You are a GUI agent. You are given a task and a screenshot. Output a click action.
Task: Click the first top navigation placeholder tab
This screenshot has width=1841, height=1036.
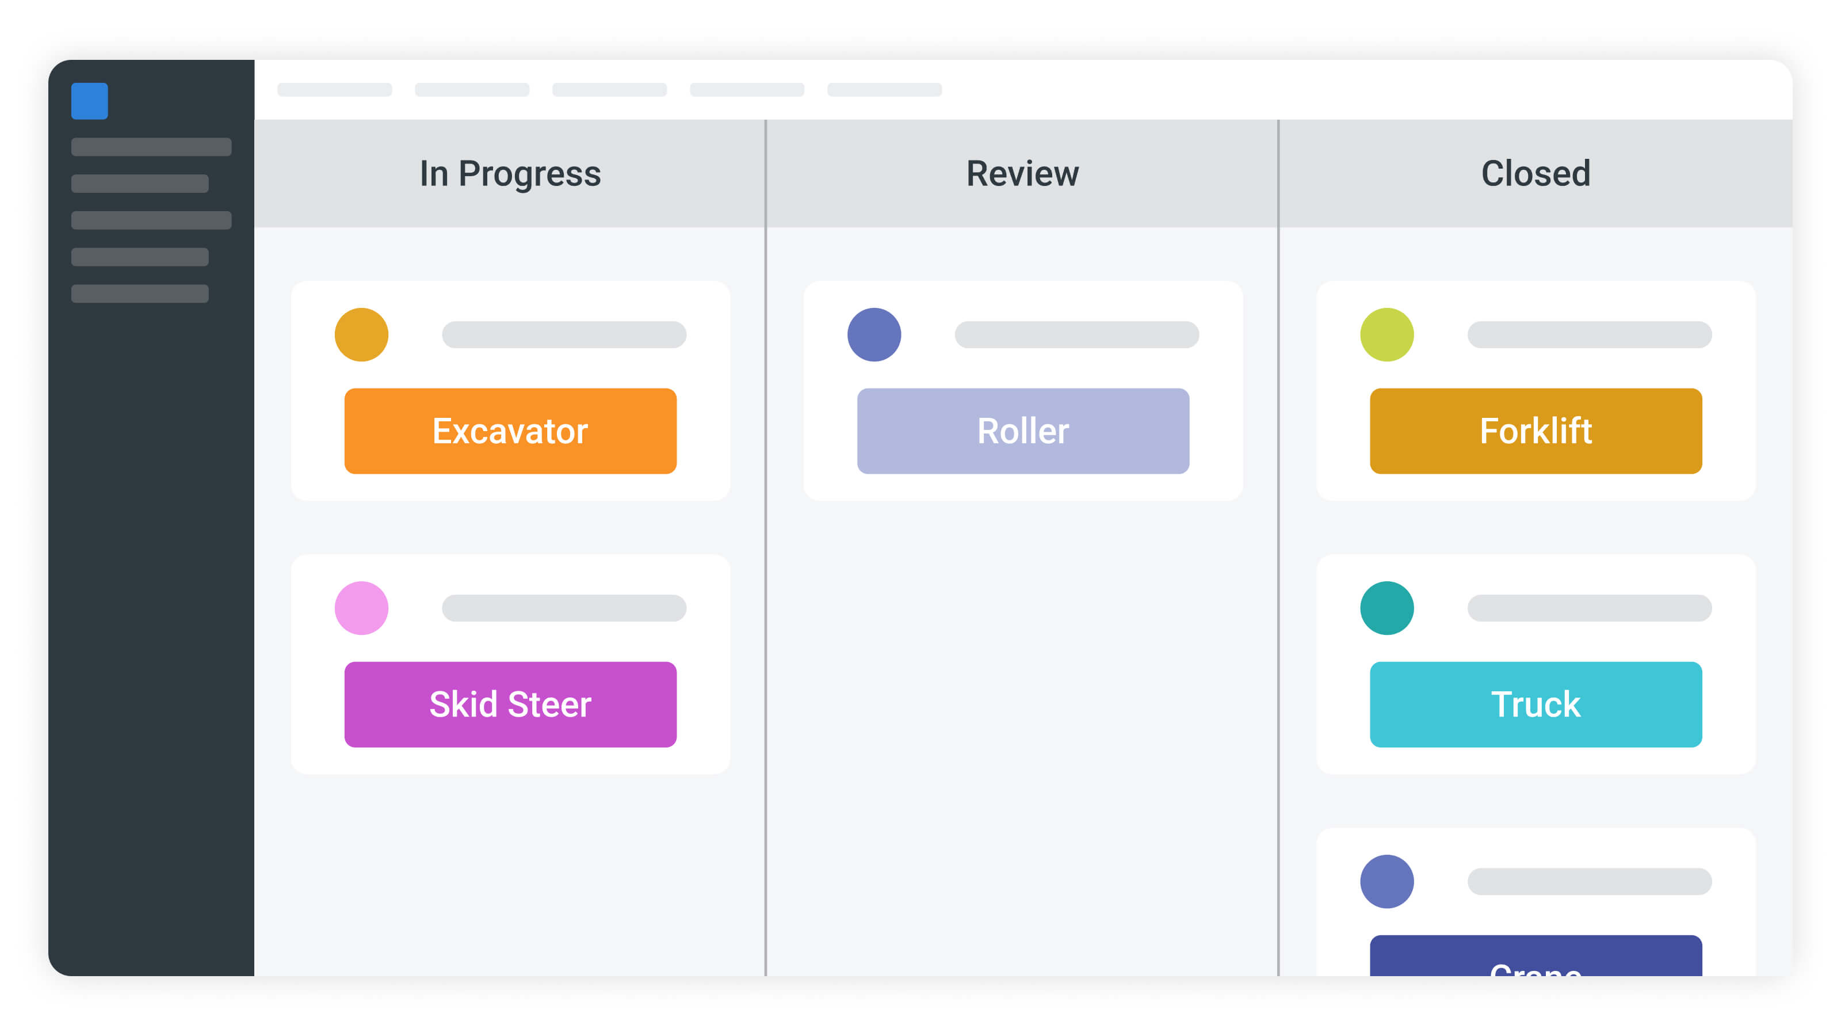pyautogui.click(x=334, y=90)
